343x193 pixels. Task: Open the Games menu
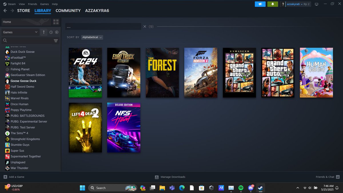(44, 4)
